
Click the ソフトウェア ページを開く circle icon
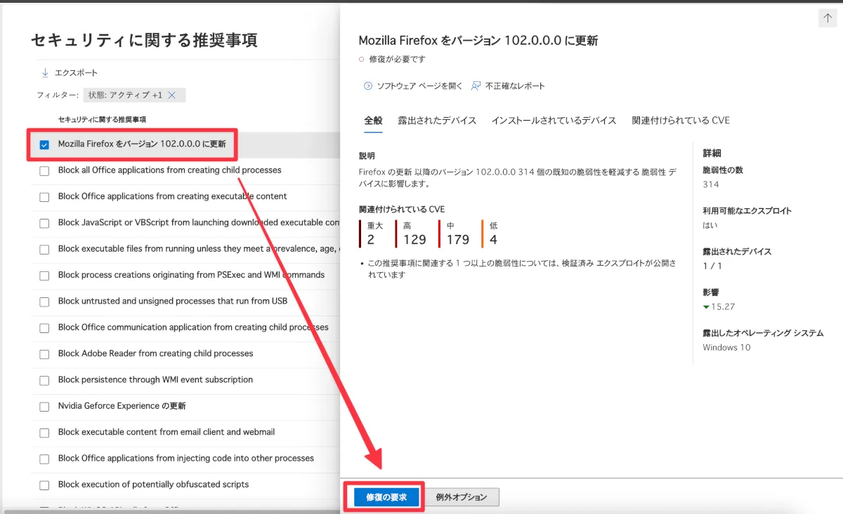click(x=367, y=86)
